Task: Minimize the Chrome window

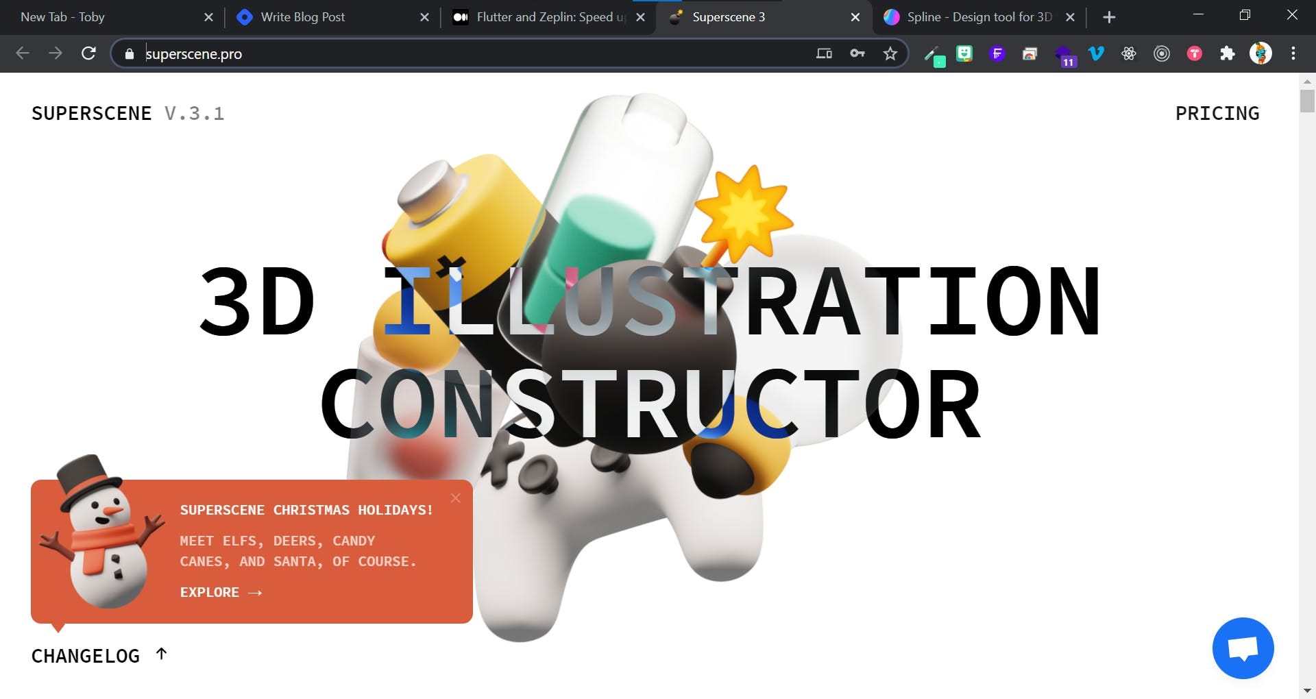Action: [1198, 15]
